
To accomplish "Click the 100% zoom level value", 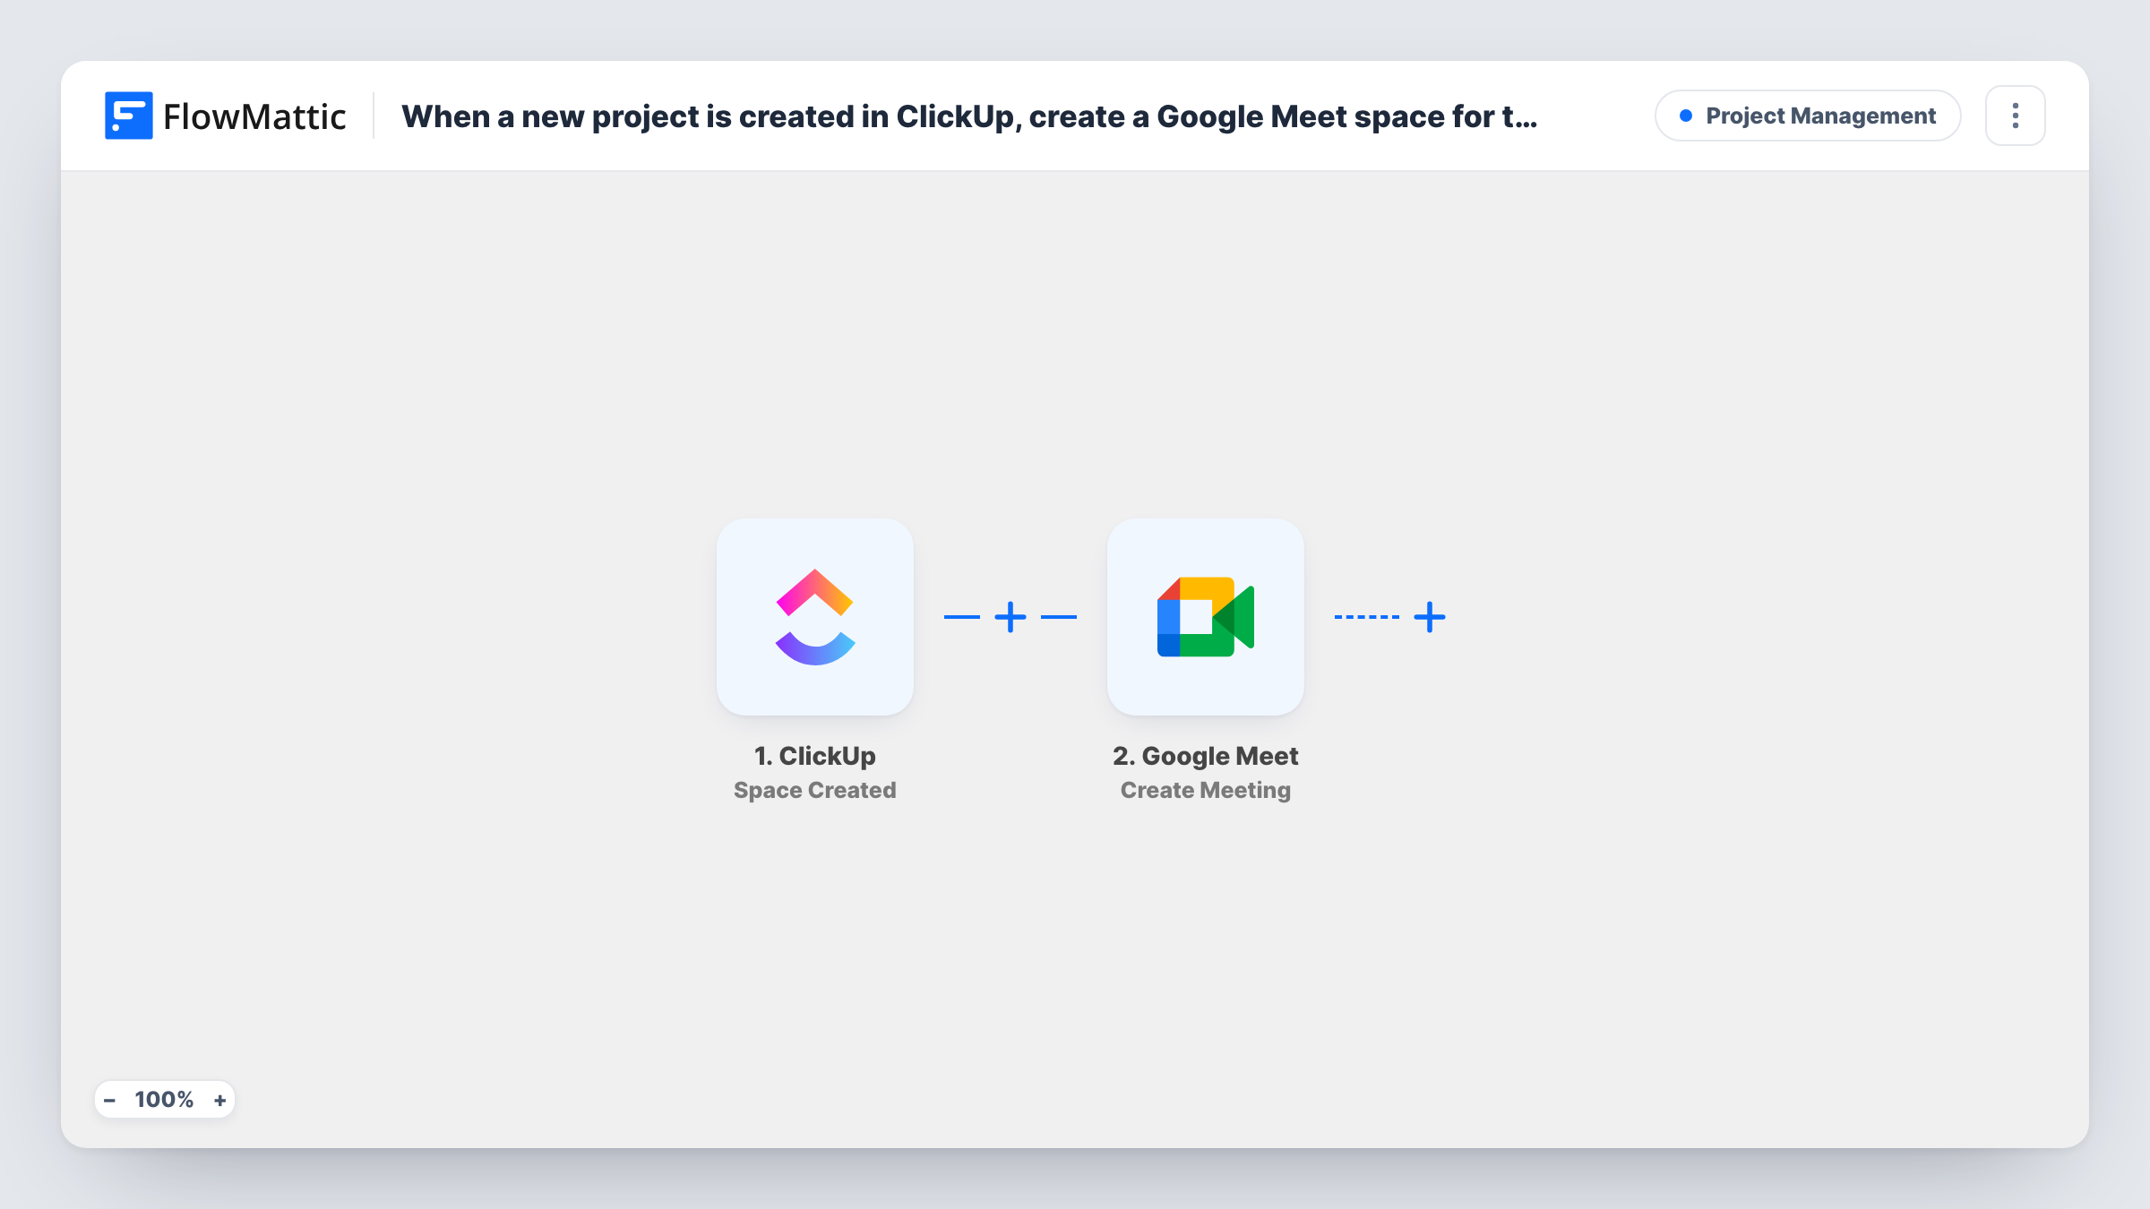I will coord(164,1100).
